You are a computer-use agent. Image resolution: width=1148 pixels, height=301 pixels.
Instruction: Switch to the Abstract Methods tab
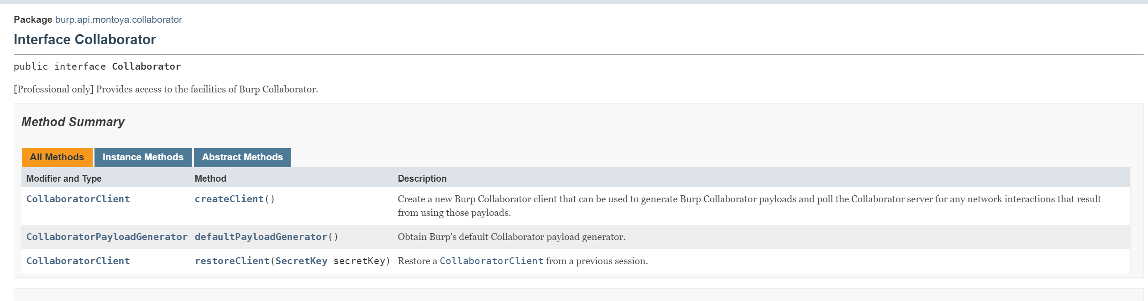pyautogui.click(x=242, y=157)
